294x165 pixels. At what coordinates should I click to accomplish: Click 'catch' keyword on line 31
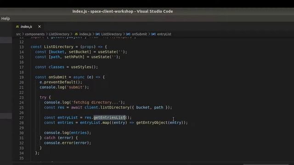(50, 137)
